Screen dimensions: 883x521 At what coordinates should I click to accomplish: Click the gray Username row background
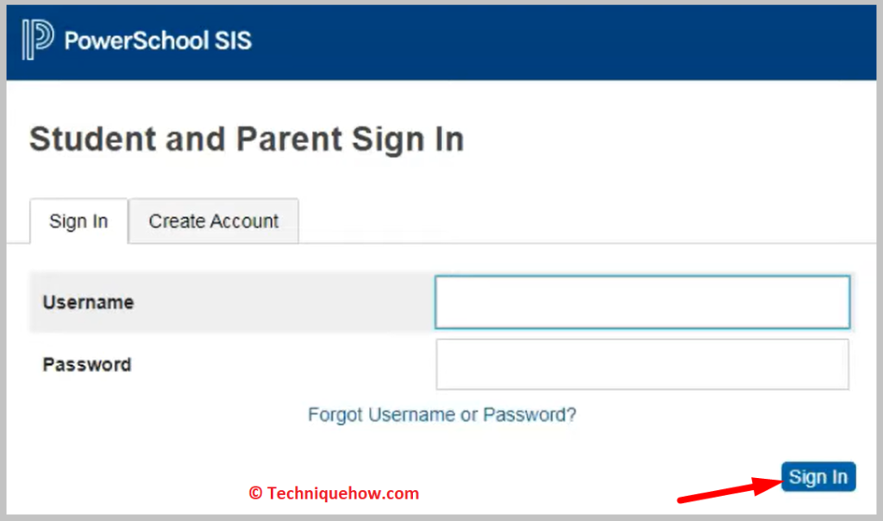285,302
